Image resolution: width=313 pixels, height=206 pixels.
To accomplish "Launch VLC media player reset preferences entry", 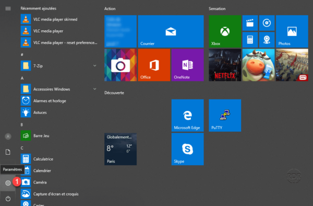I will click(59, 42).
